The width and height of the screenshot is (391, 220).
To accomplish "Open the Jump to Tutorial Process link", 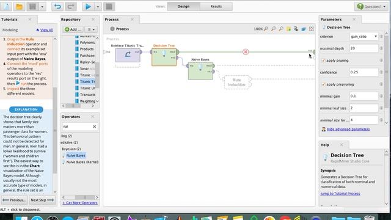I will point(340,194).
